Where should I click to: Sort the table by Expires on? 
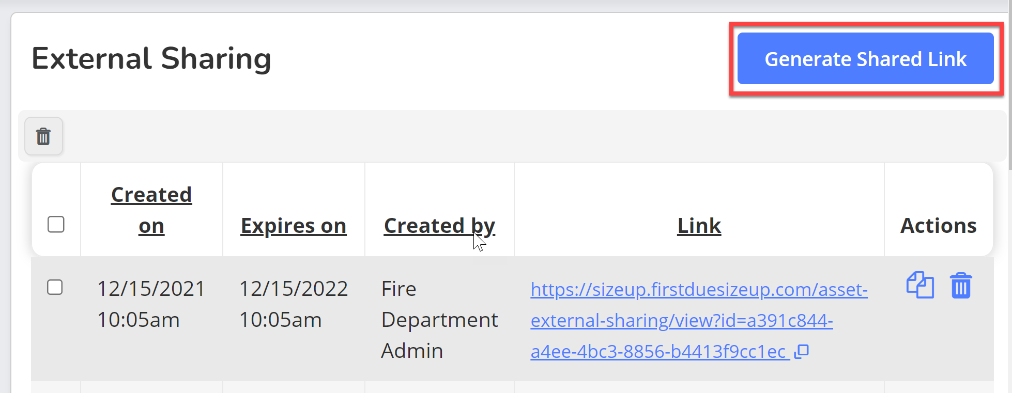tap(294, 226)
